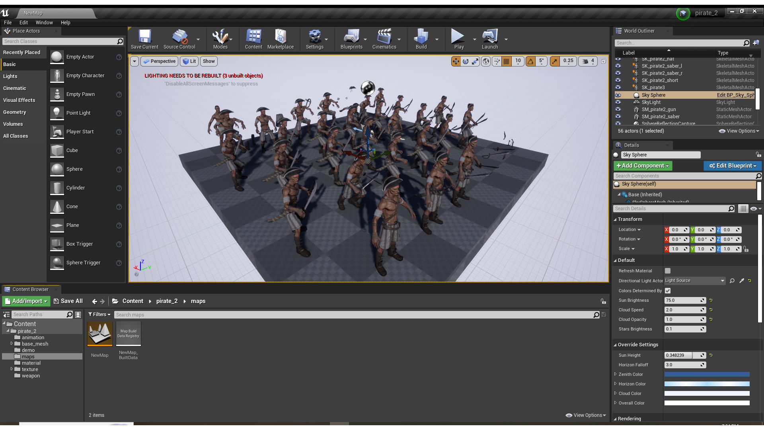764x430 pixels.
Task: Click the Build lighting icon
Action: 421,37
